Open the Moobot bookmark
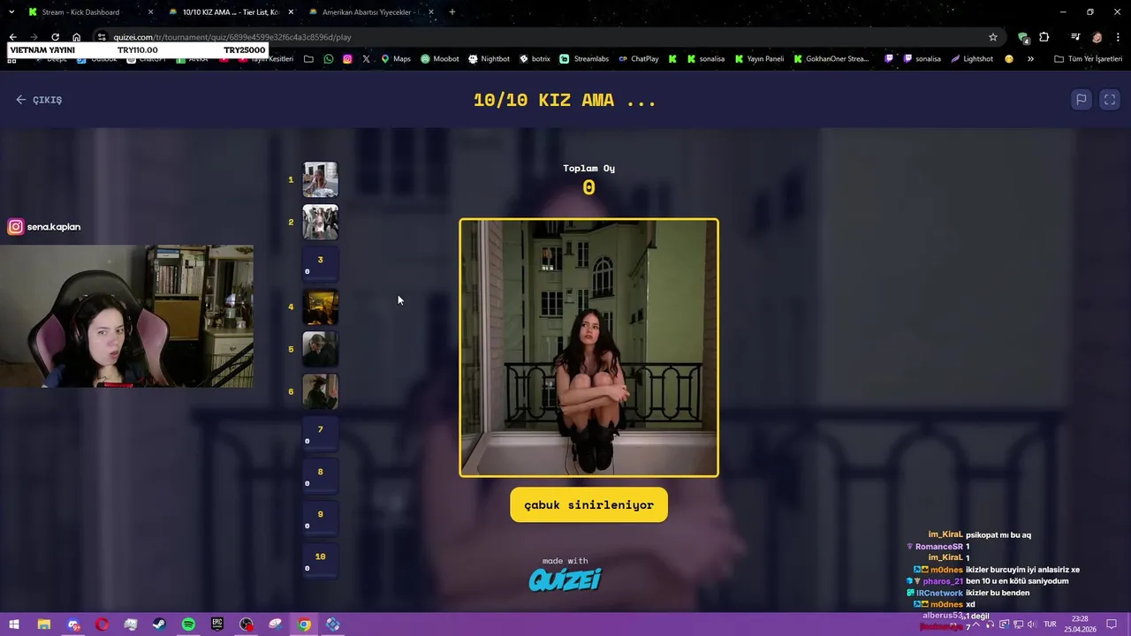Image resolution: width=1131 pixels, height=636 pixels. pyautogui.click(x=439, y=59)
